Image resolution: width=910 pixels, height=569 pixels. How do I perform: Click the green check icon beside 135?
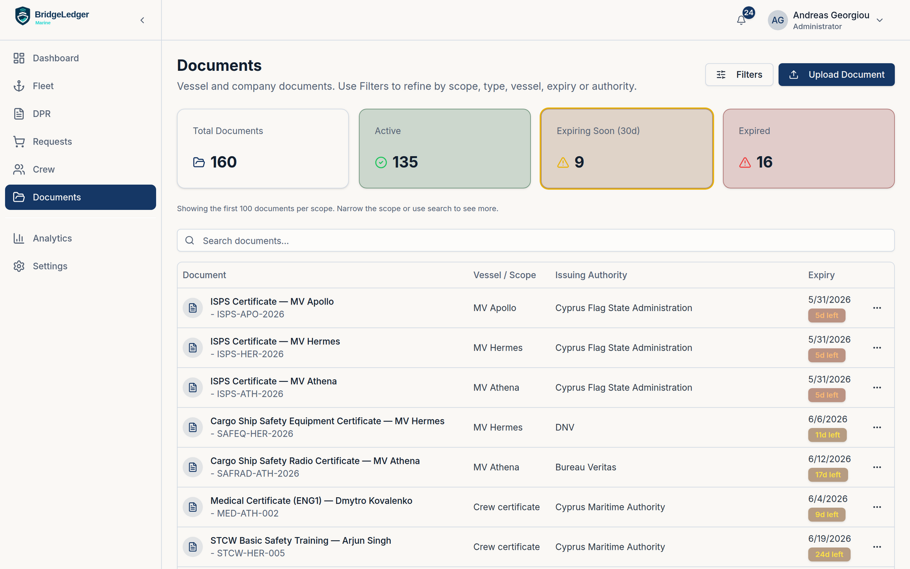tap(381, 162)
